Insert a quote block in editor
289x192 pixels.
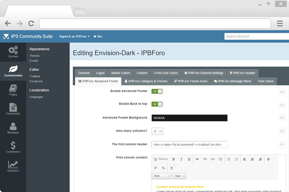(x=205, y=159)
